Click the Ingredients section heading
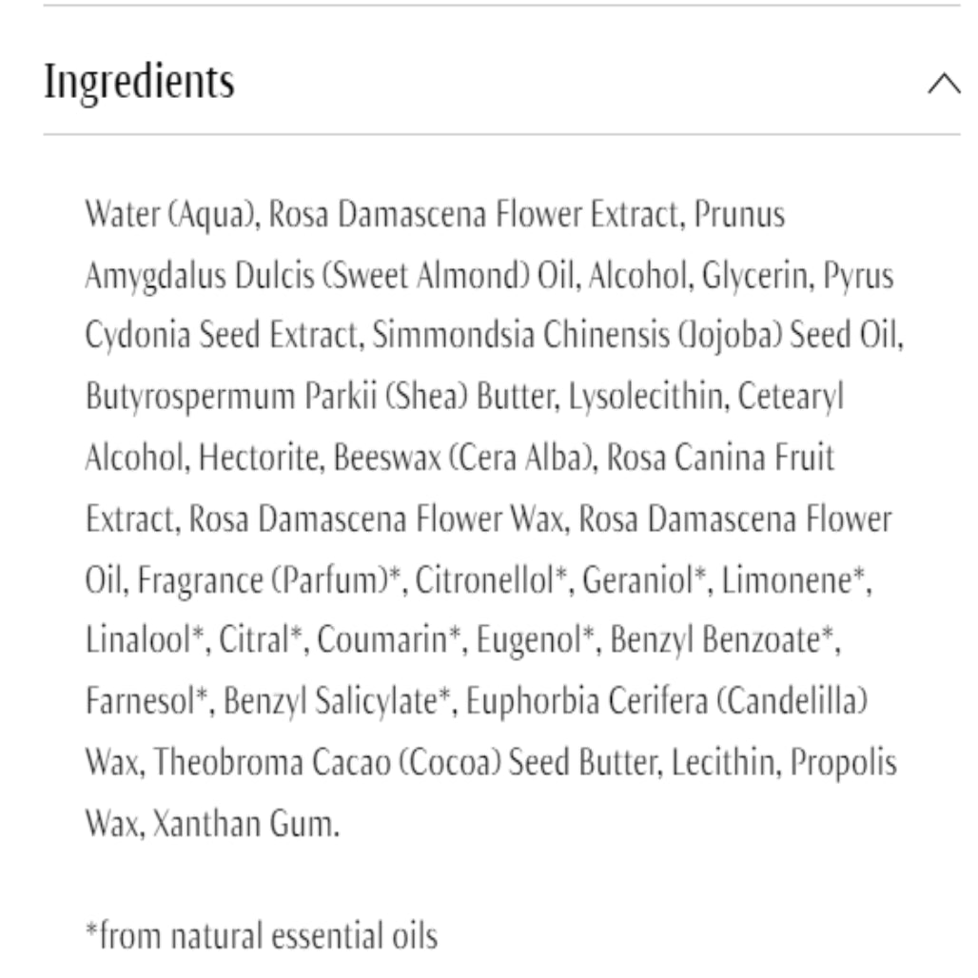Image resolution: width=978 pixels, height=978 pixels. 139,83
